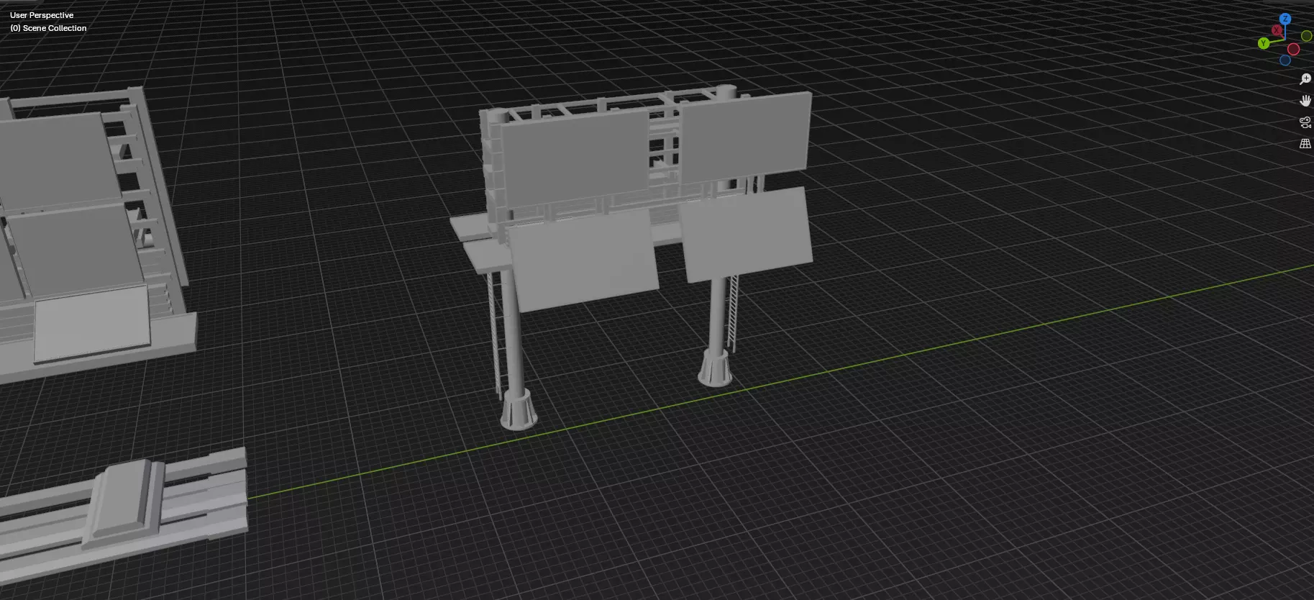Toggle perspective/orthographic grid icon
1314x600 pixels.
click(1305, 144)
